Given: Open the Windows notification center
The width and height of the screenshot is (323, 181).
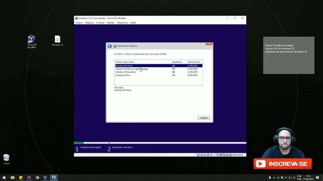Looking at the screenshot, I should click(317, 177).
